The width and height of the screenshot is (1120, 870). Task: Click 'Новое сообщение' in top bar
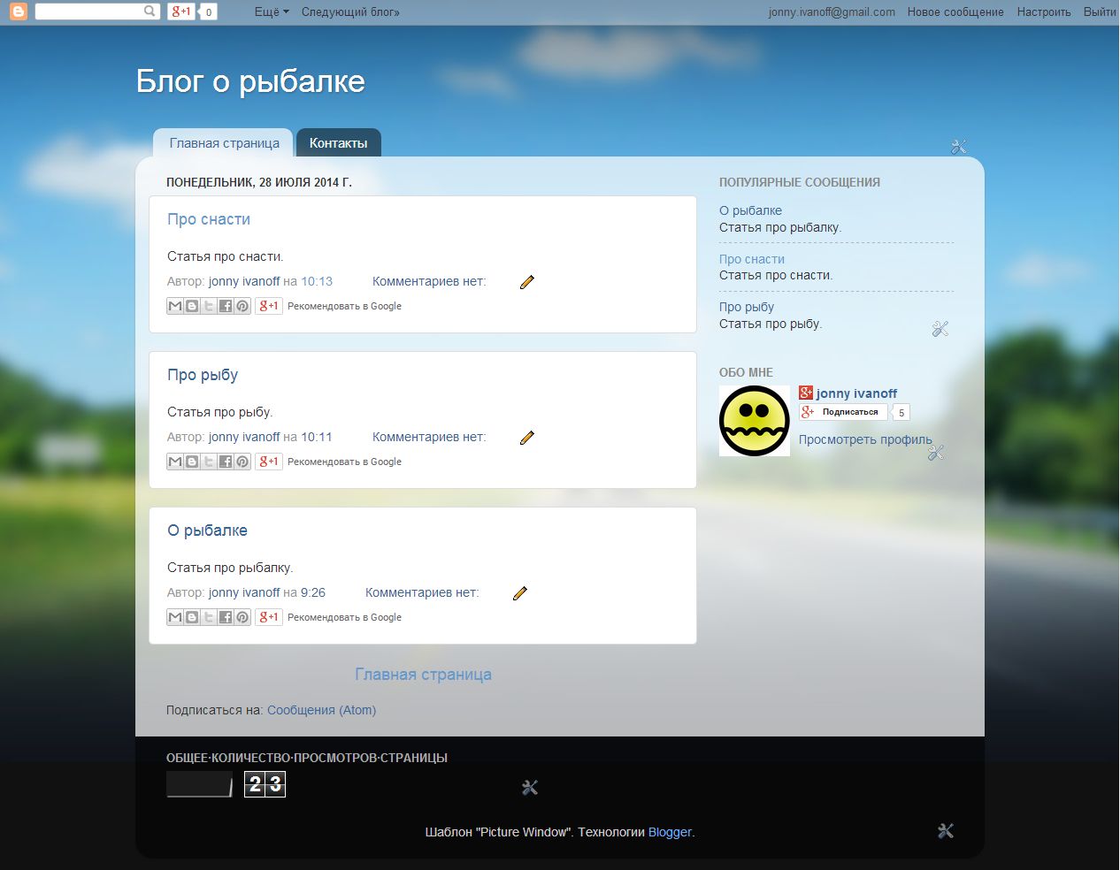(955, 11)
